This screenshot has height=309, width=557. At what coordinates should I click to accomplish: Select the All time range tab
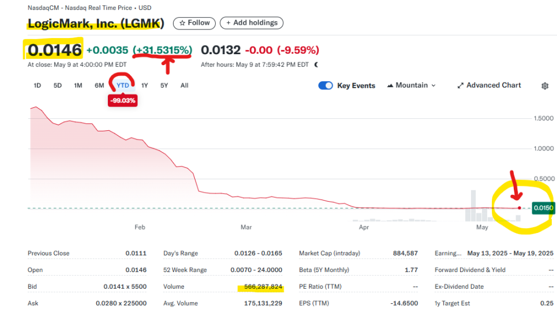[185, 85]
